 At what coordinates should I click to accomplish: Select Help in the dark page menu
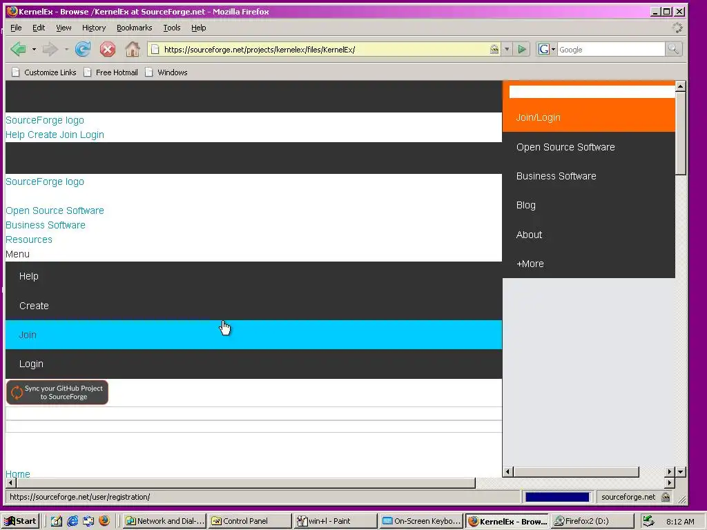click(253, 276)
